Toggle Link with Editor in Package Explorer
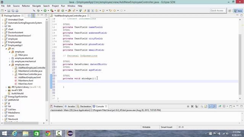 point(33,16)
